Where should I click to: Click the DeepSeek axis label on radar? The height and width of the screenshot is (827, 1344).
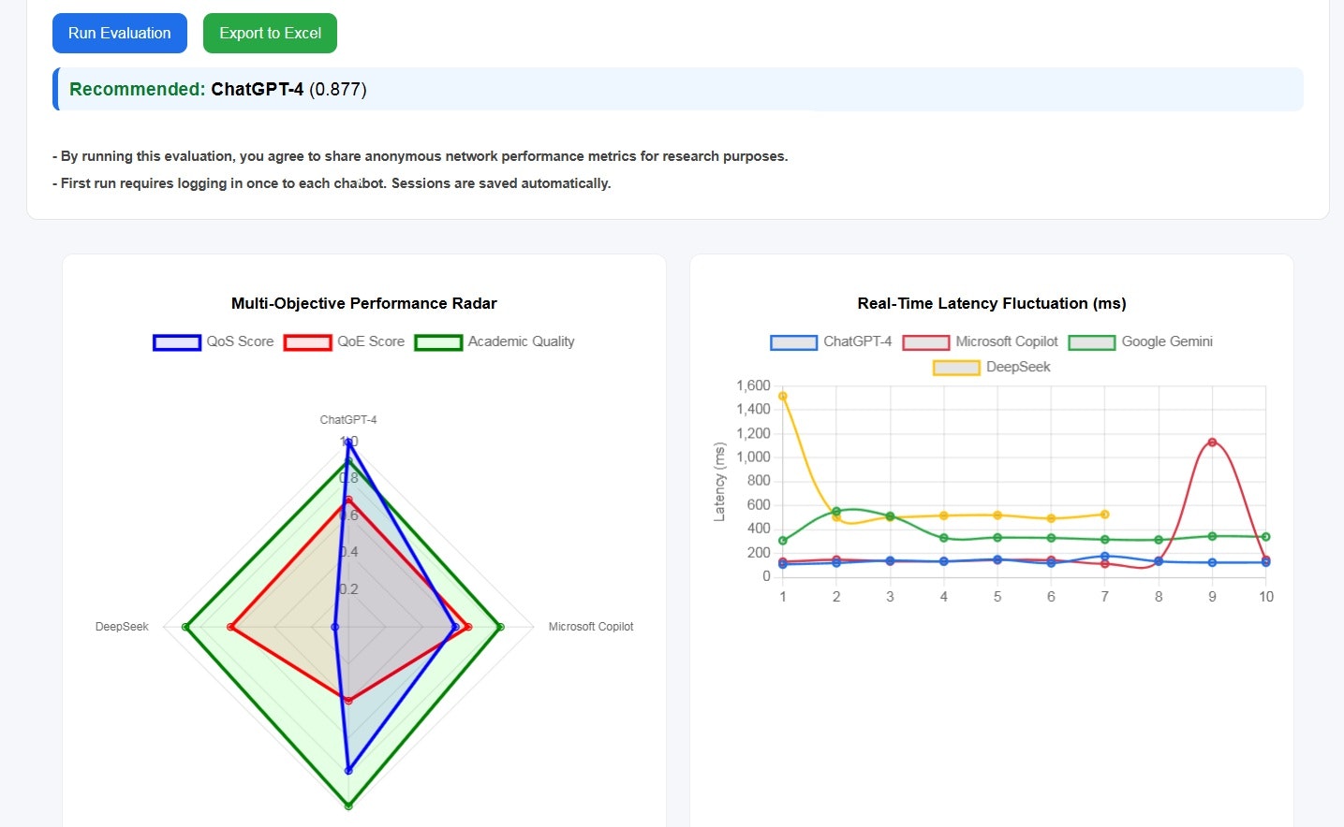coord(122,627)
